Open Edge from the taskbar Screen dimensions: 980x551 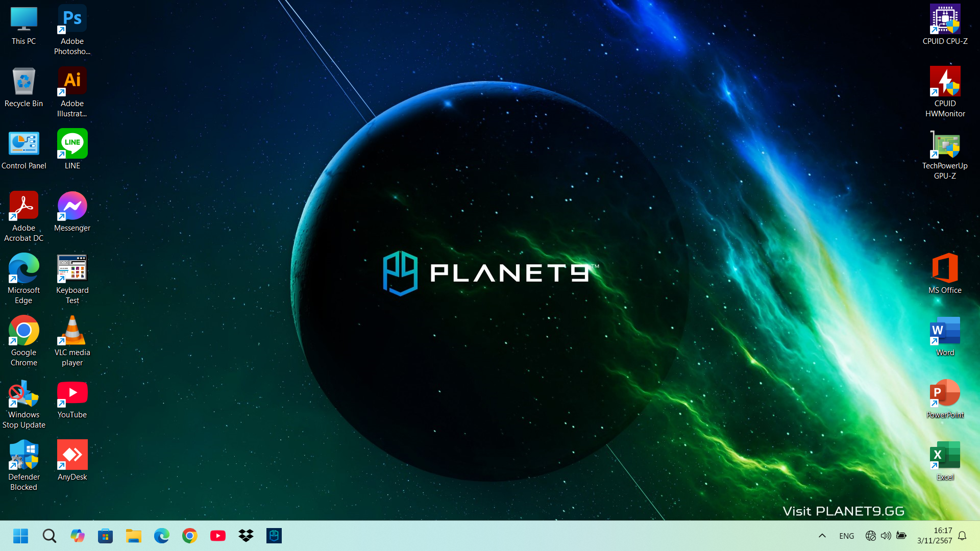pos(162,536)
